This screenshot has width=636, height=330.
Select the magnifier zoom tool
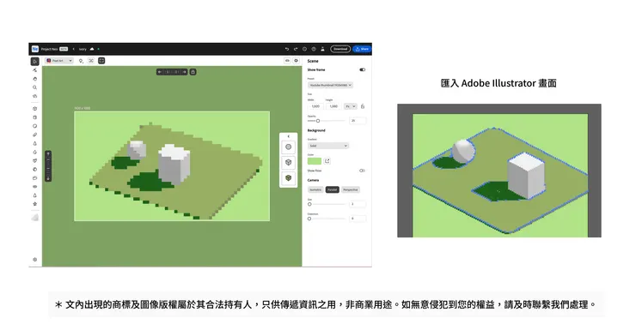[35, 87]
